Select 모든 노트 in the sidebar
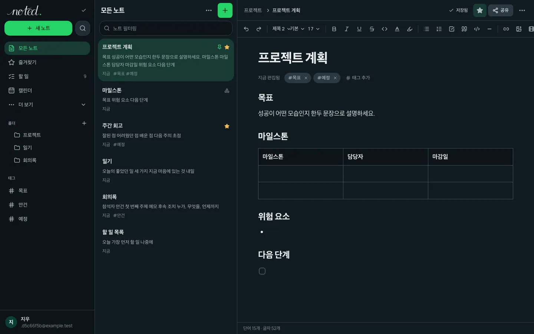The height and width of the screenshot is (334, 534). 47,48
